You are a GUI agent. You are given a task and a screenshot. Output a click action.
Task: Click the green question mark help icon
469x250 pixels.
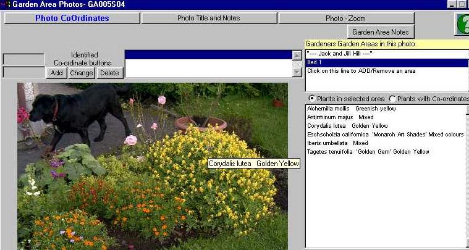pyautogui.click(x=462, y=24)
